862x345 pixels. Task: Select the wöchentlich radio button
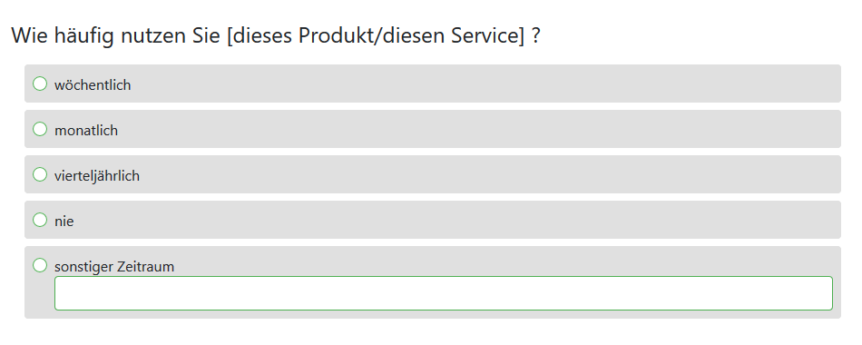(40, 84)
